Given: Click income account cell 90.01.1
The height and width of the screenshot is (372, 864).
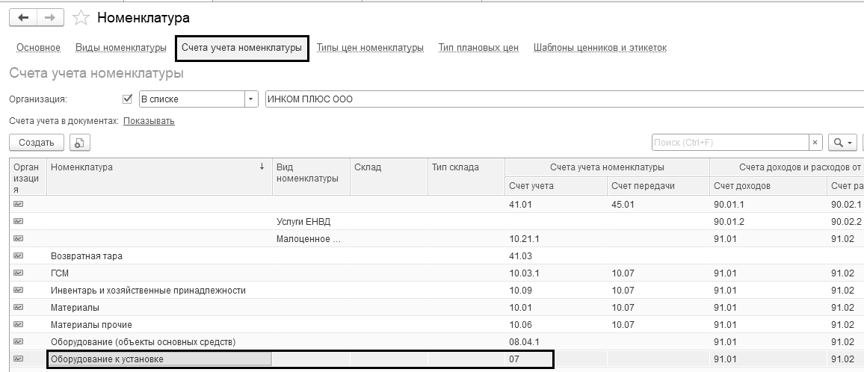Looking at the screenshot, I should [x=768, y=205].
